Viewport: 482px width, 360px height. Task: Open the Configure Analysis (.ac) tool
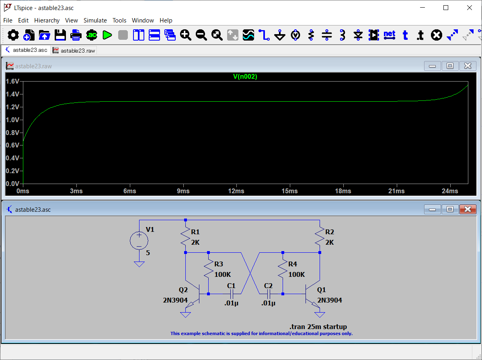[x=92, y=35]
